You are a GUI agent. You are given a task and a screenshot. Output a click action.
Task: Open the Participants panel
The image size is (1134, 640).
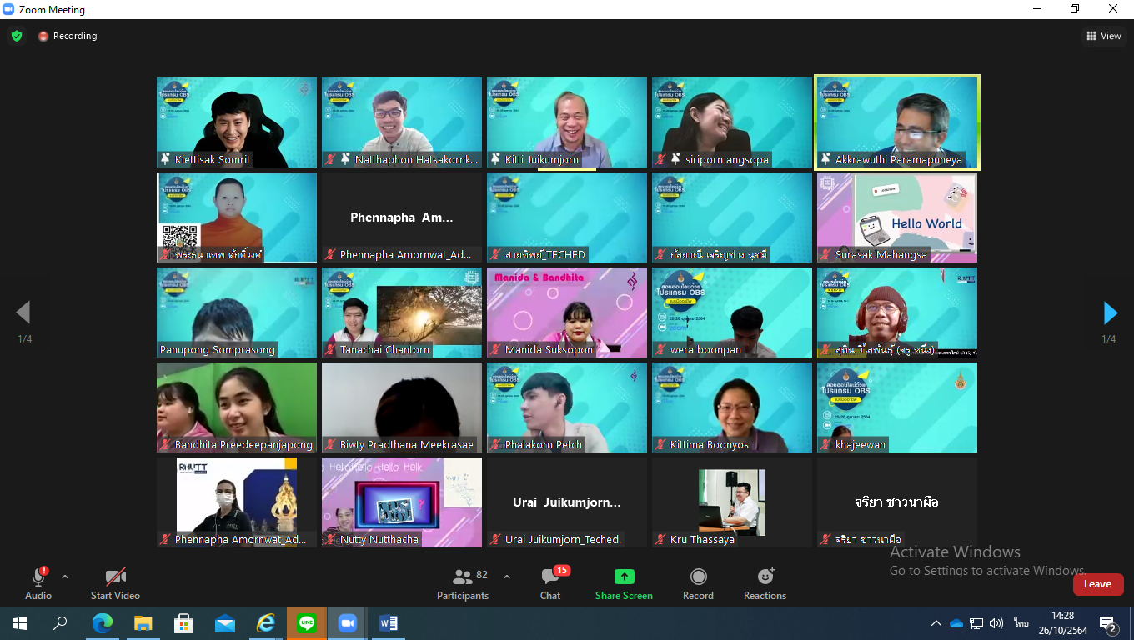[x=462, y=583]
